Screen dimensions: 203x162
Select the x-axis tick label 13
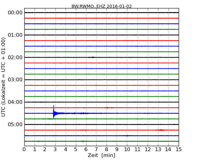point(158,150)
